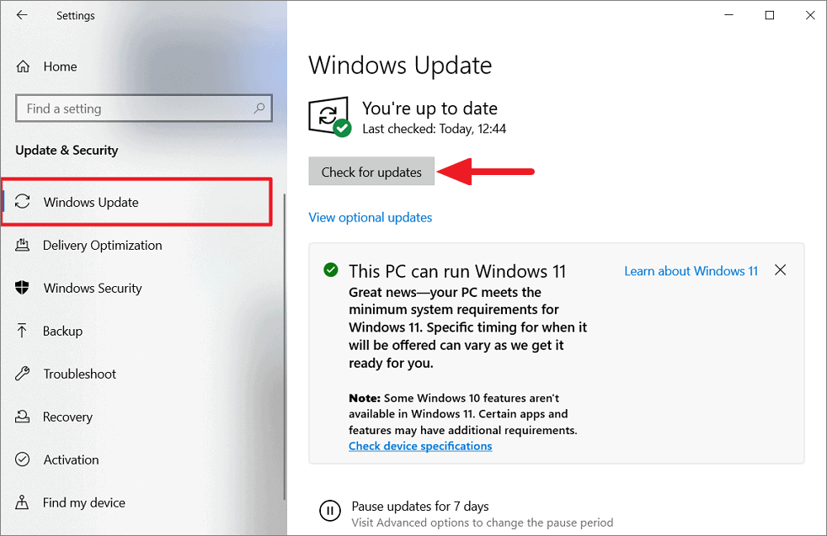Open Delivery Optimization settings
The height and width of the screenshot is (536, 827).
pos(102,245)
